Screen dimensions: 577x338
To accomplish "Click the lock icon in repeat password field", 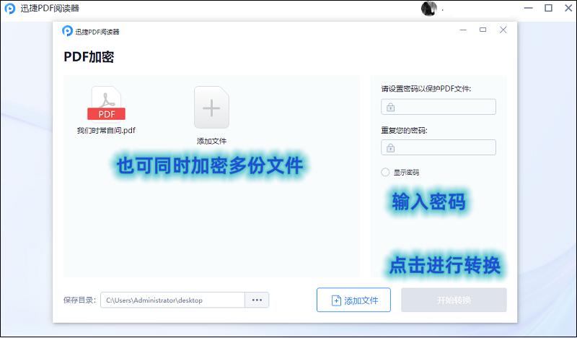I will coord(390,148).
